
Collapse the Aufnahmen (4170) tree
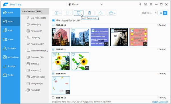pos(22,11)
